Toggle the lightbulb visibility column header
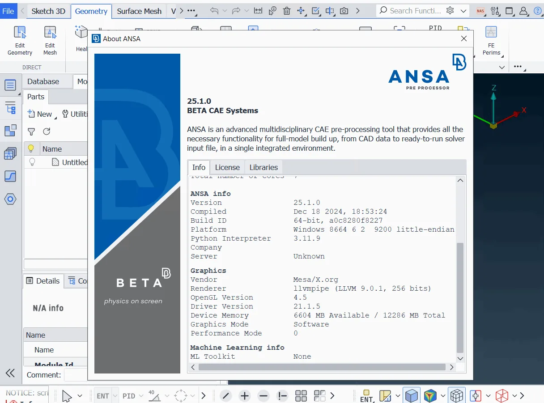The height and width of the screenshot is (403, 544). (31, 148)
